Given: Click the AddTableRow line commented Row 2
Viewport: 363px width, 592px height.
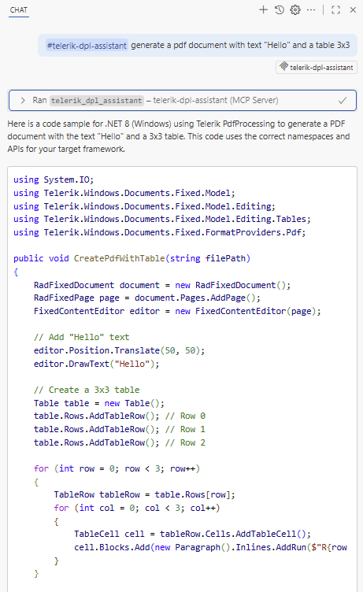Looking at the screenshot, I should point(120,442).
